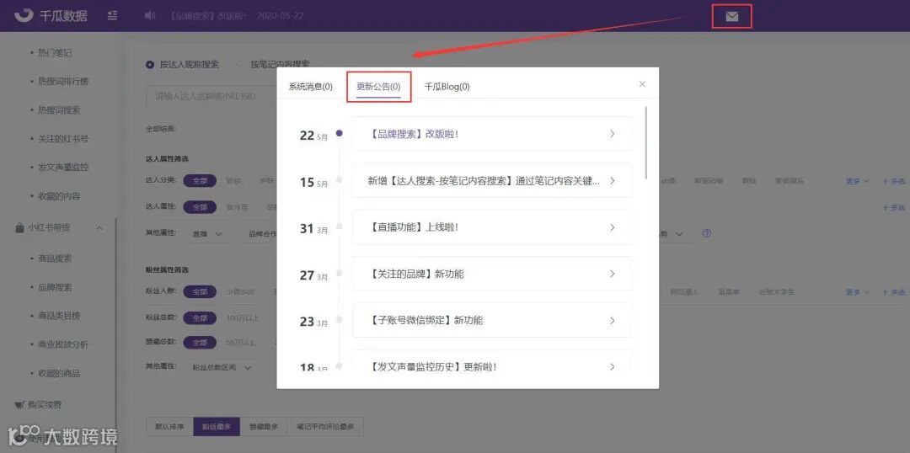Select 全部 pill for 粉丝总数
This screenshot has height=453, width=910.
click(x=200, y=317)
